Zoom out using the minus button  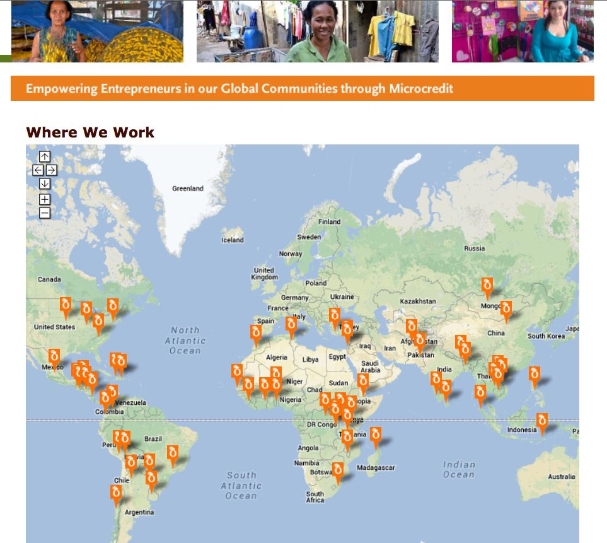tap(44, 213)
